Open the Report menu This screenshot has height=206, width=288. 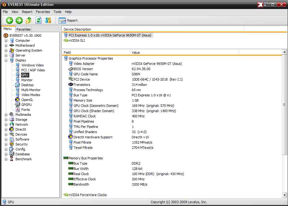(27, 12)
